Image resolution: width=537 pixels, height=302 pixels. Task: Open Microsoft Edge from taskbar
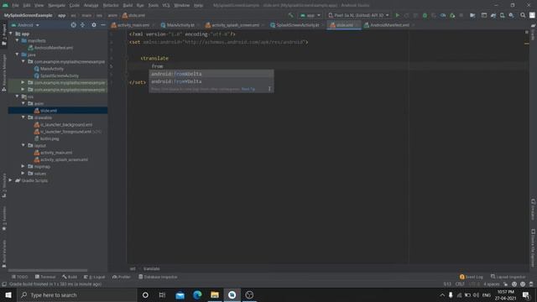pos(197,294)
